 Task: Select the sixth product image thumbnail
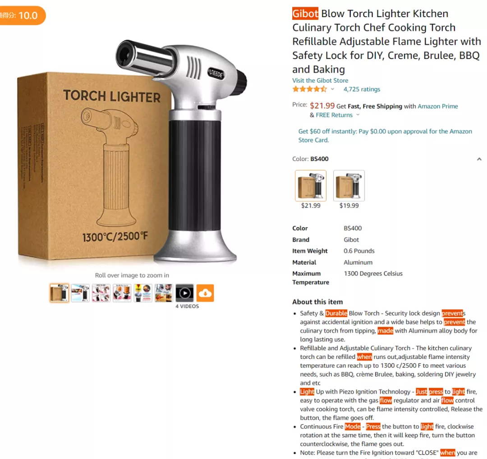click(164, 293)
